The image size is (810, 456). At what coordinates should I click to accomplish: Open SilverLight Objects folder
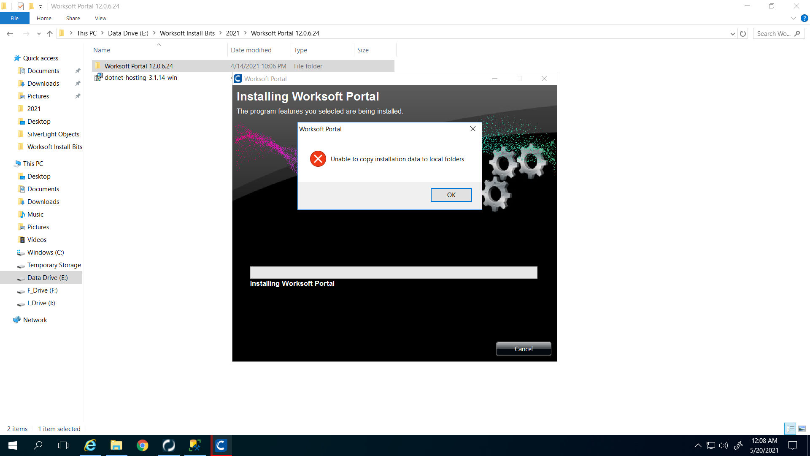[x=53, y=134]
